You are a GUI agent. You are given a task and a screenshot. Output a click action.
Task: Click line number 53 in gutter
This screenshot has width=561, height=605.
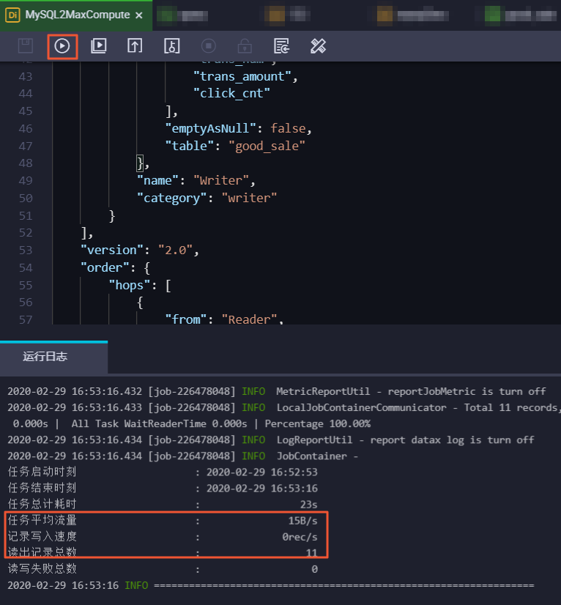(x=26, y=250)
